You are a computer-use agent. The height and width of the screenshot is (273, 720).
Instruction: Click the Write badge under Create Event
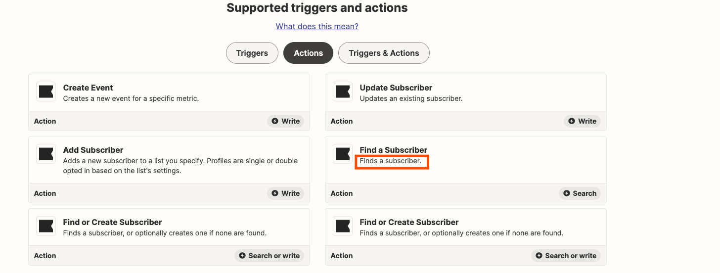(285, 121)
